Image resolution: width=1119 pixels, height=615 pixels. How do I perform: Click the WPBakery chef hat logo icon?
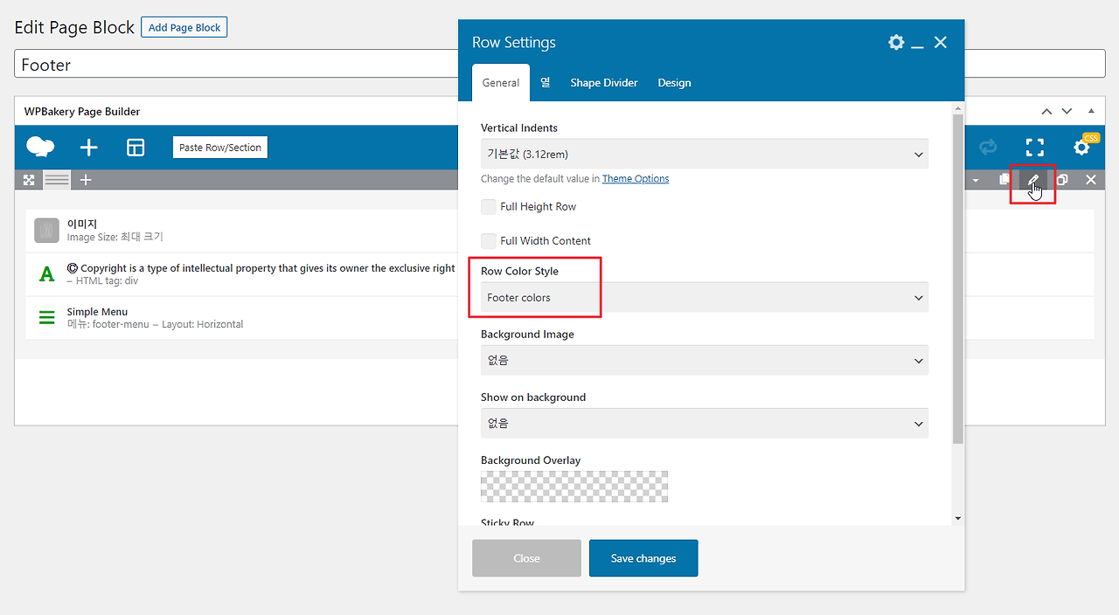(40, 147)
